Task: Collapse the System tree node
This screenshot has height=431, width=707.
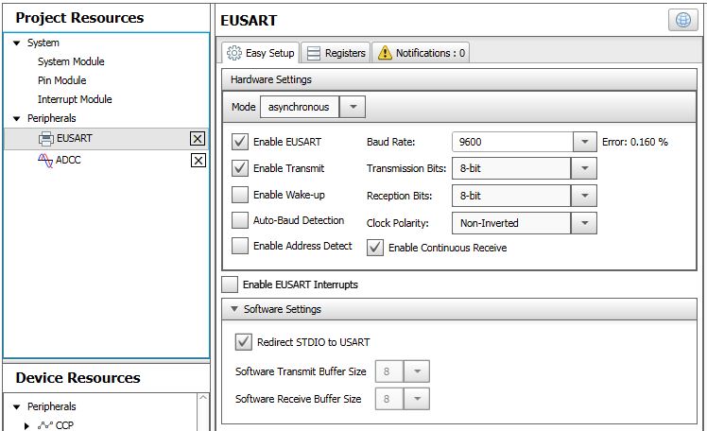Action: pyautogui.click(x=17, y=43)
